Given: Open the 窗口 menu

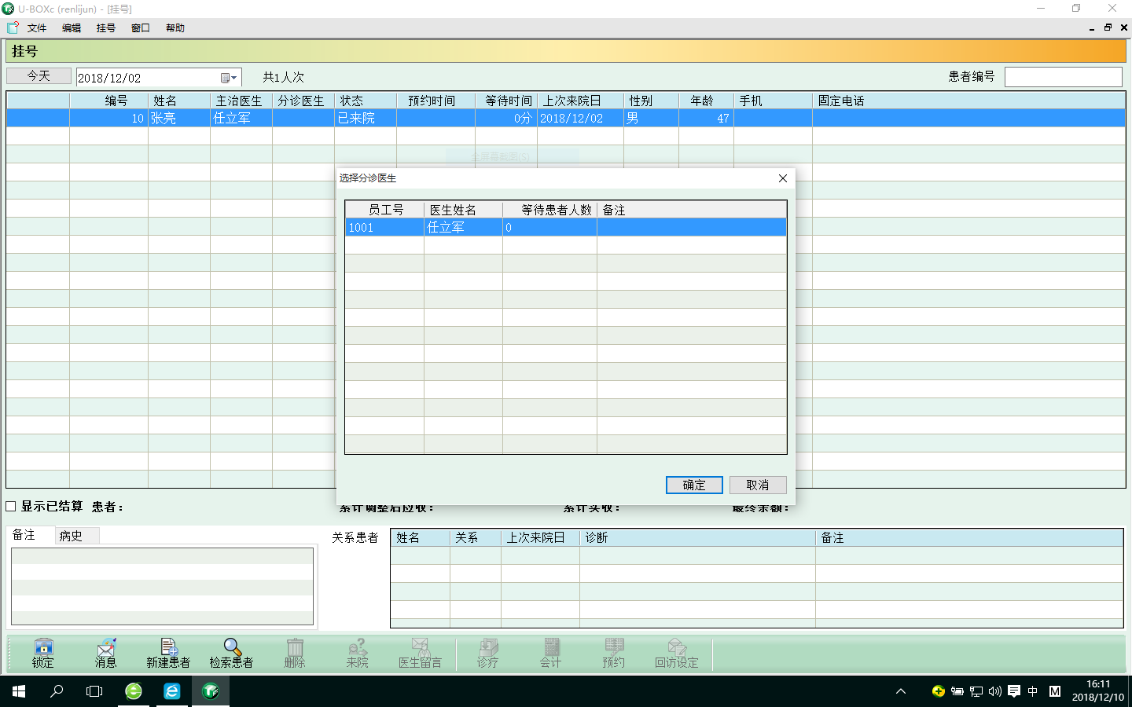Looking at the screenshot, I should tap(141, 27).
